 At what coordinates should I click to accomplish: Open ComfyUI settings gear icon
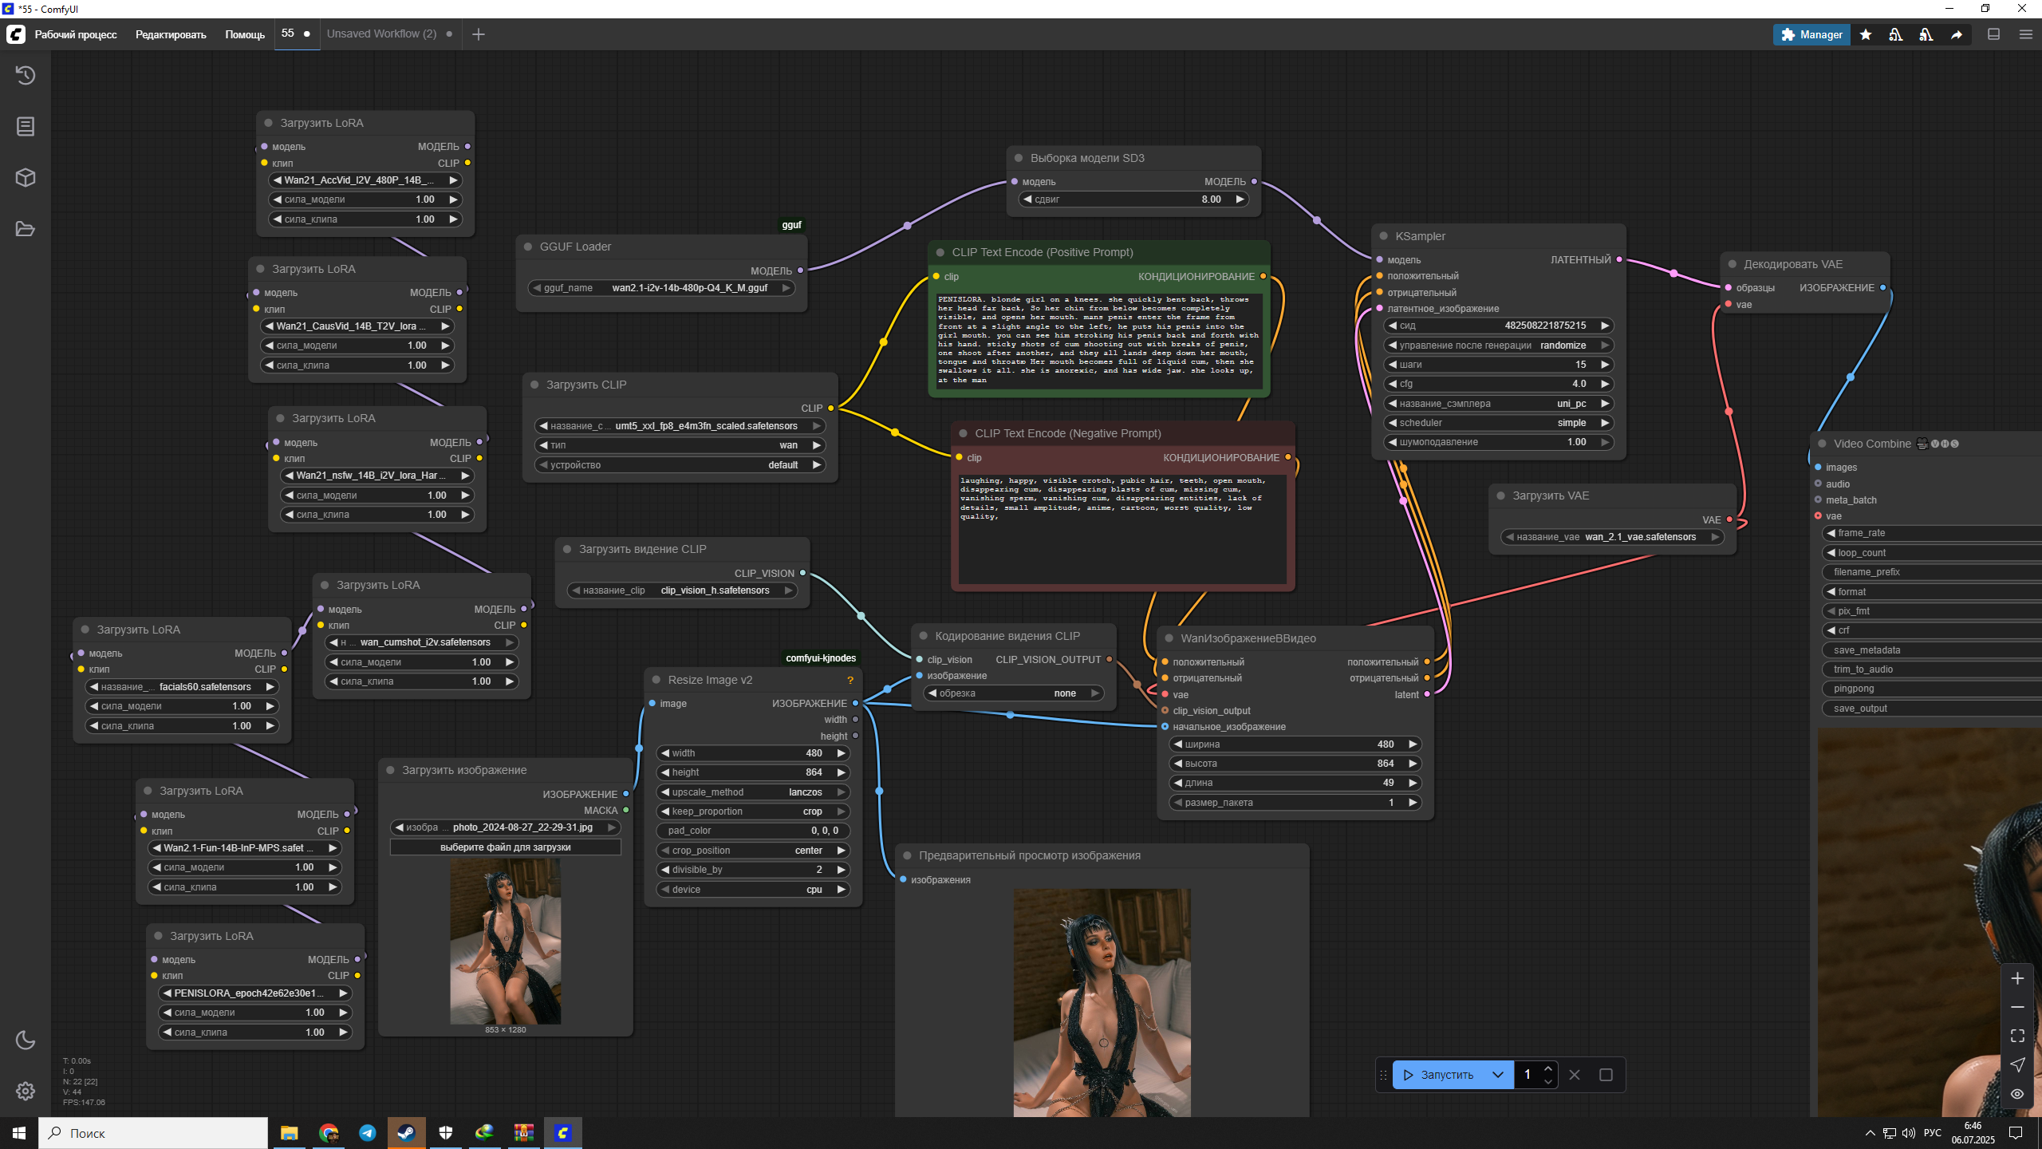click(26, 1091)
